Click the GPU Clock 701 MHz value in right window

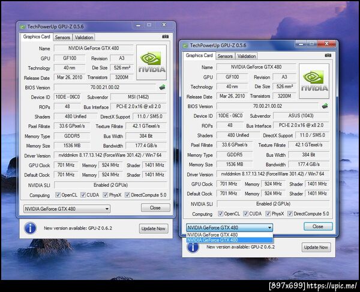click(229, 184)
